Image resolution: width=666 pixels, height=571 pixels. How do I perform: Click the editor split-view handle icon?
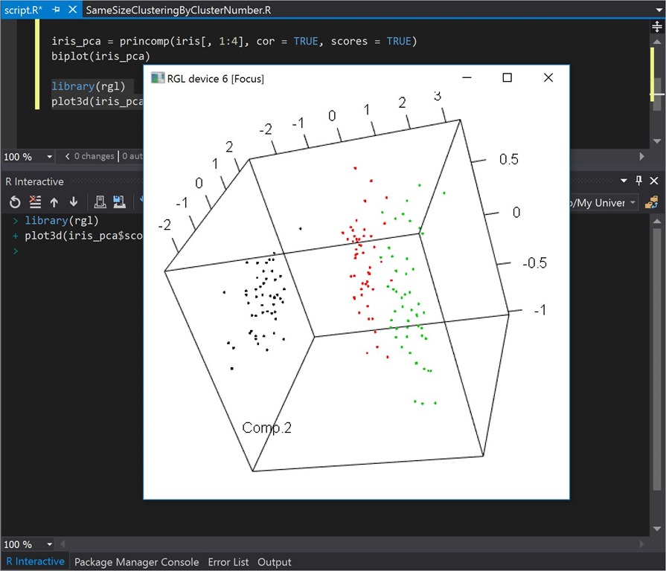point(656,25)
